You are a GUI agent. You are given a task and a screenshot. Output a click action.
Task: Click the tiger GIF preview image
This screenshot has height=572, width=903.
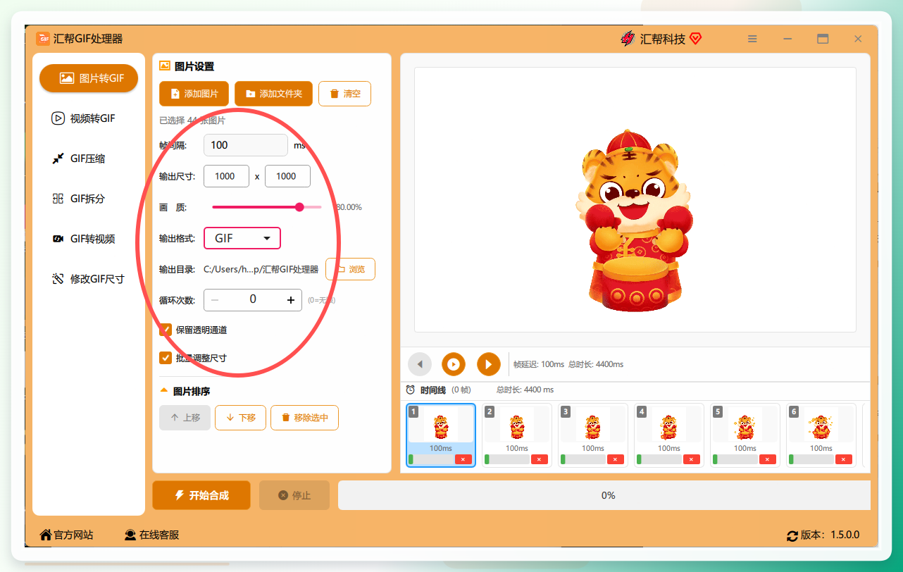635,220
